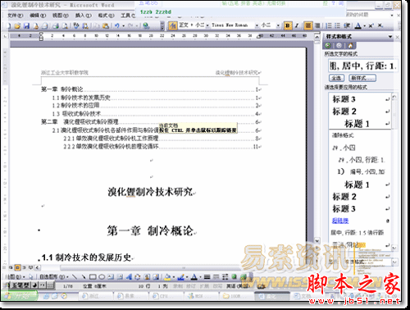Open the help question box dropdown

tap(392, 16)
